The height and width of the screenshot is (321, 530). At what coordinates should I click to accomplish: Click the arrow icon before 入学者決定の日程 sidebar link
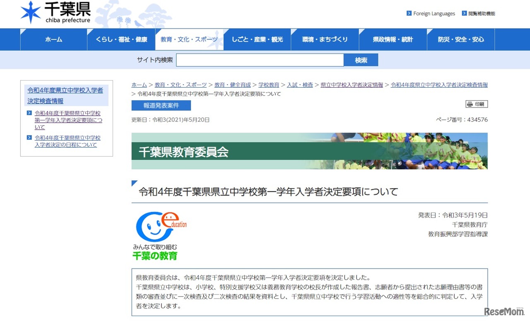[29, 138]
